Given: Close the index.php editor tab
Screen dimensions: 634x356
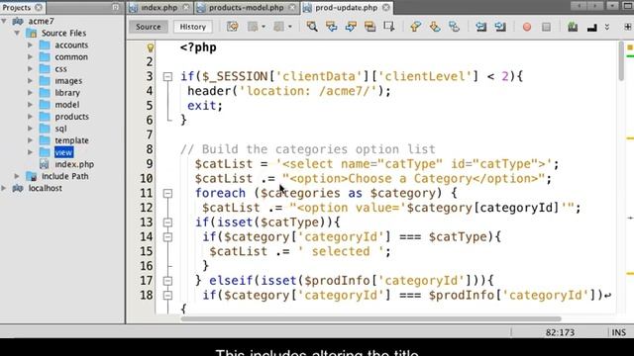Looking at the screenshot, I should pyautogui.click(x=186, y=7).
